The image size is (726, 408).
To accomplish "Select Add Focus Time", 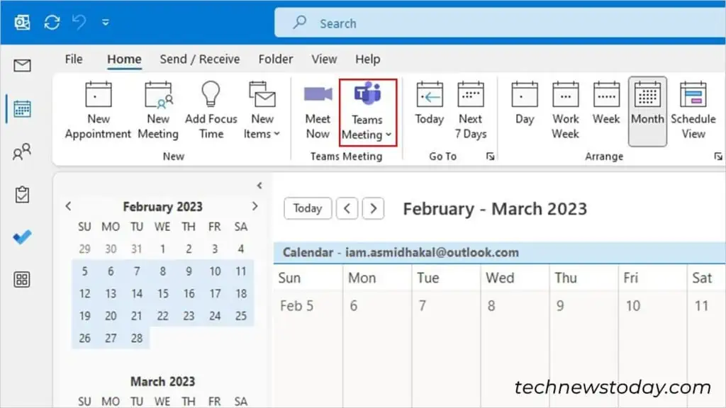I will coord(211,110).
